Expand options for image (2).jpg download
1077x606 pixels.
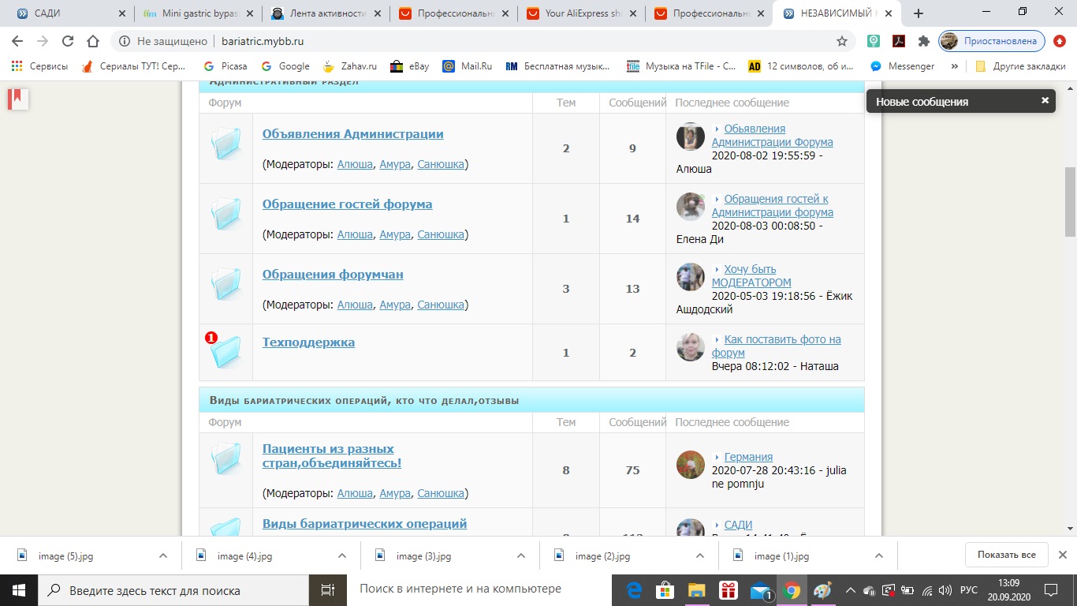700,555
